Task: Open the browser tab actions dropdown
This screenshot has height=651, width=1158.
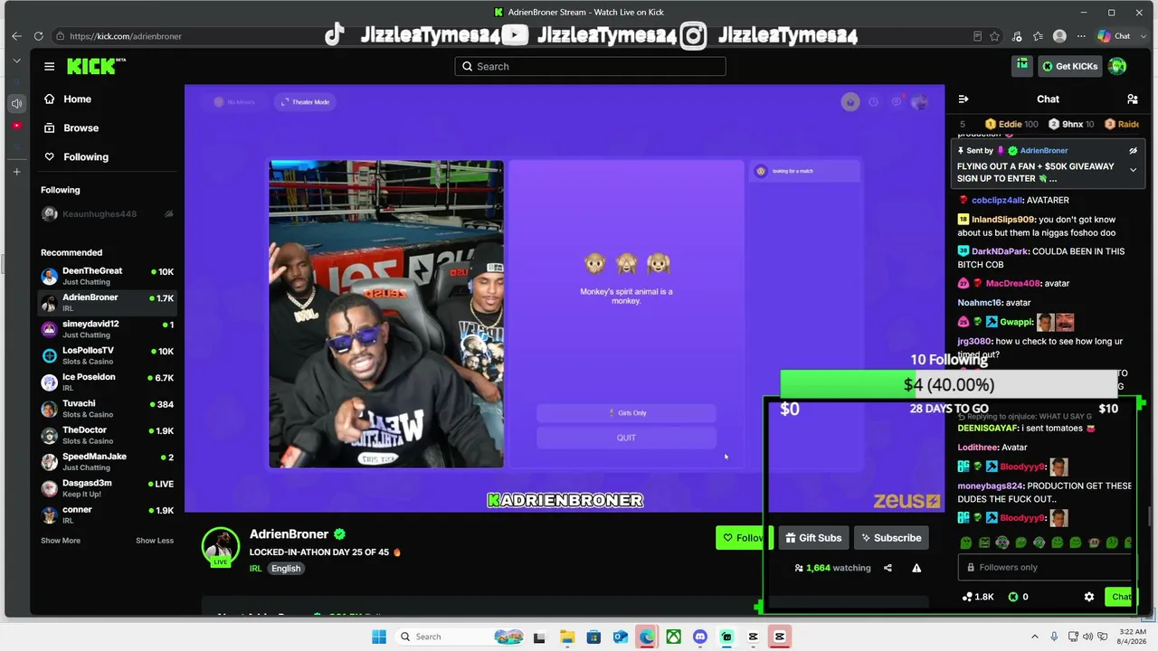Action: [x=16, y=61]
